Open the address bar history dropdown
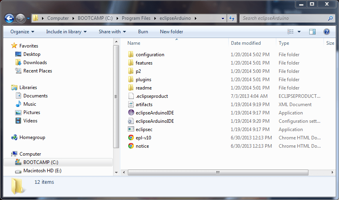This screenshot has width=339, height=200. tap(223, 19)
